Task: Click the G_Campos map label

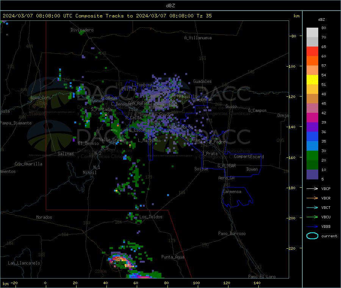Action: click(x=258, y=111)
